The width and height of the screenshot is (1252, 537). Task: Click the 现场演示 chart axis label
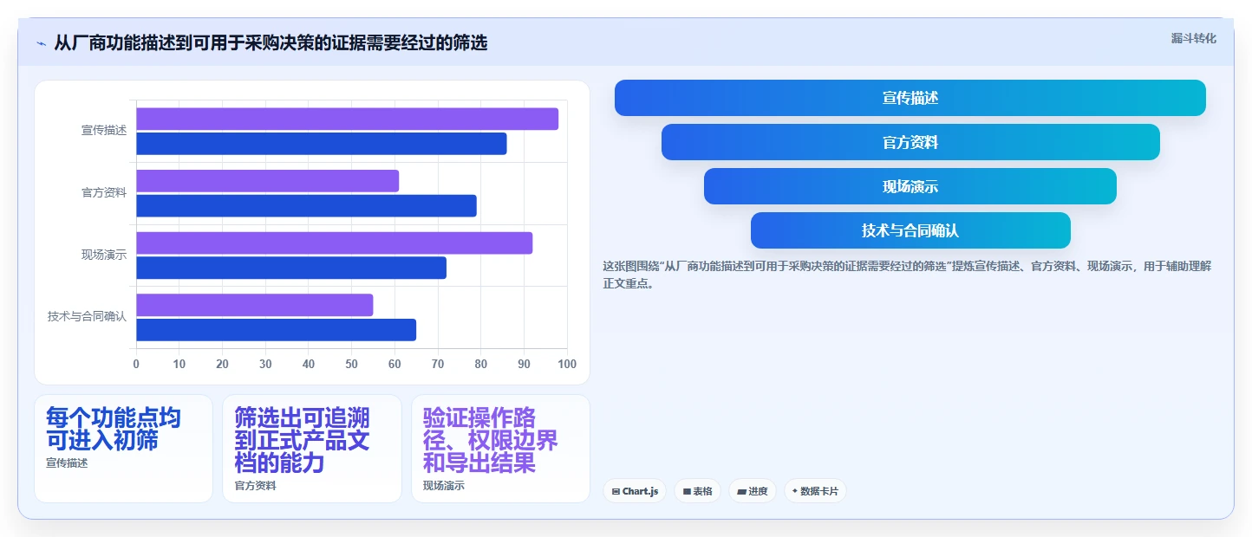coord(104,255)
